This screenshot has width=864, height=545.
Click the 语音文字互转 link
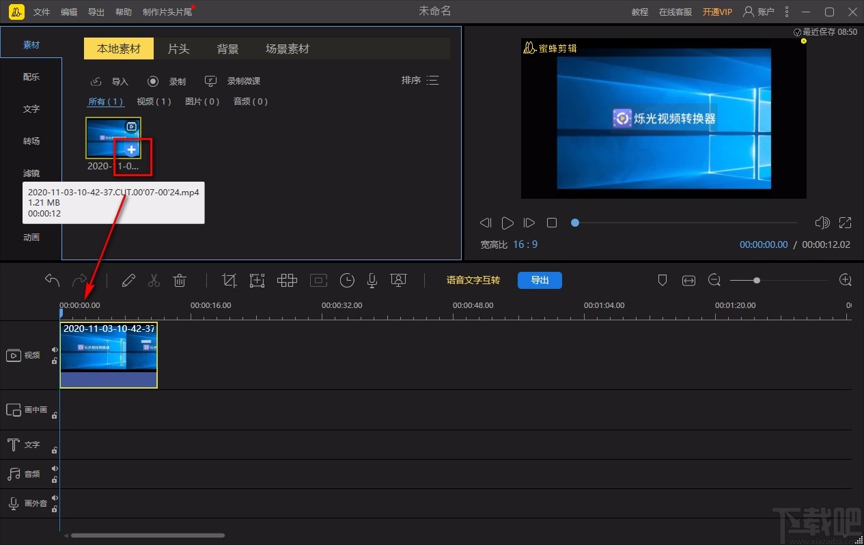tap(473, 280)
